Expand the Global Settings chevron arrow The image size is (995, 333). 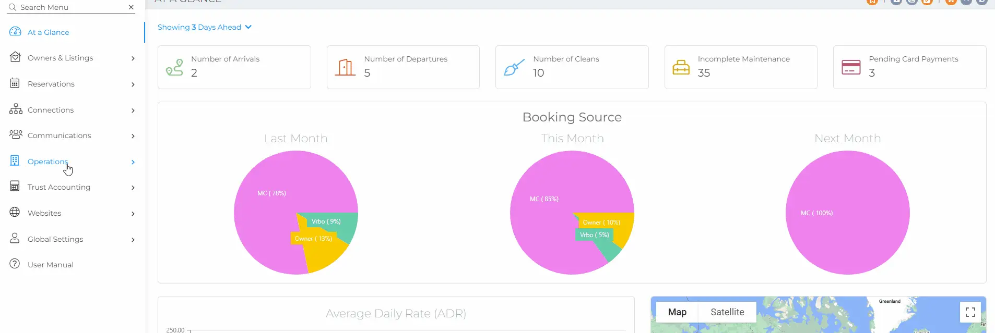coord(133,240)
